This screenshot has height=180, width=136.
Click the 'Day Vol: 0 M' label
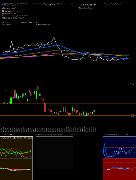tap(85, 8)
